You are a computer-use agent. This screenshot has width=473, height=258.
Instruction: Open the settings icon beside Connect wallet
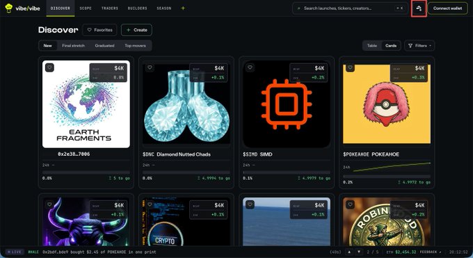click(x=419, y=8)
